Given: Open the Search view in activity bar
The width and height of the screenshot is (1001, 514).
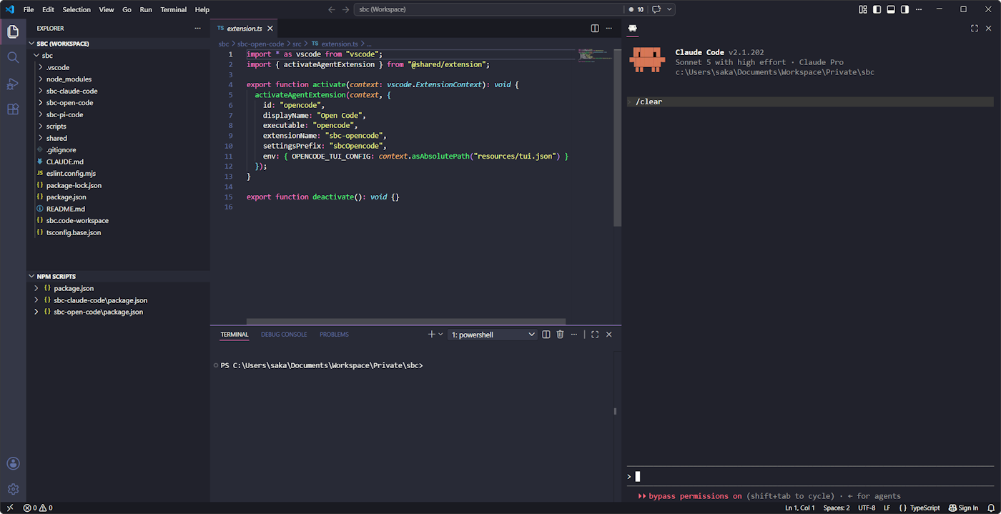Looking at the screenshot, I should click(x=13, y=57).
